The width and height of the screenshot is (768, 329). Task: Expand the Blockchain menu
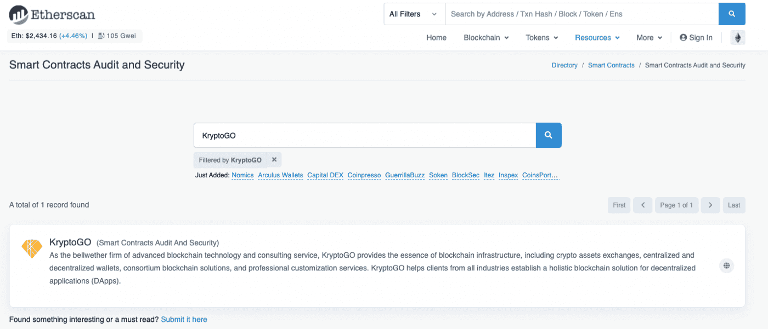pos(486,38)
